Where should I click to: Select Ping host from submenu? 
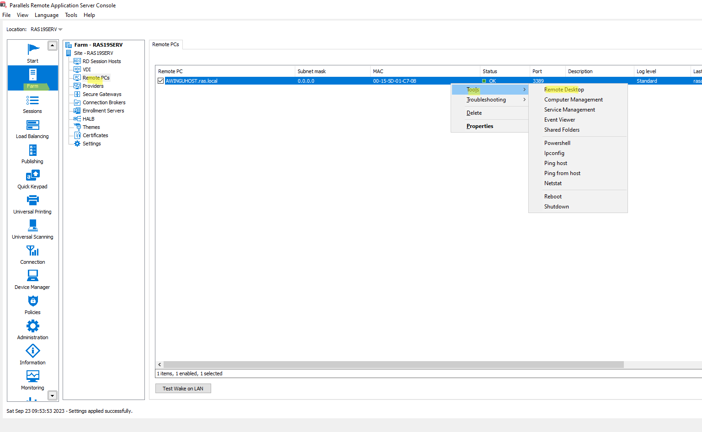(x=578, y=163)
